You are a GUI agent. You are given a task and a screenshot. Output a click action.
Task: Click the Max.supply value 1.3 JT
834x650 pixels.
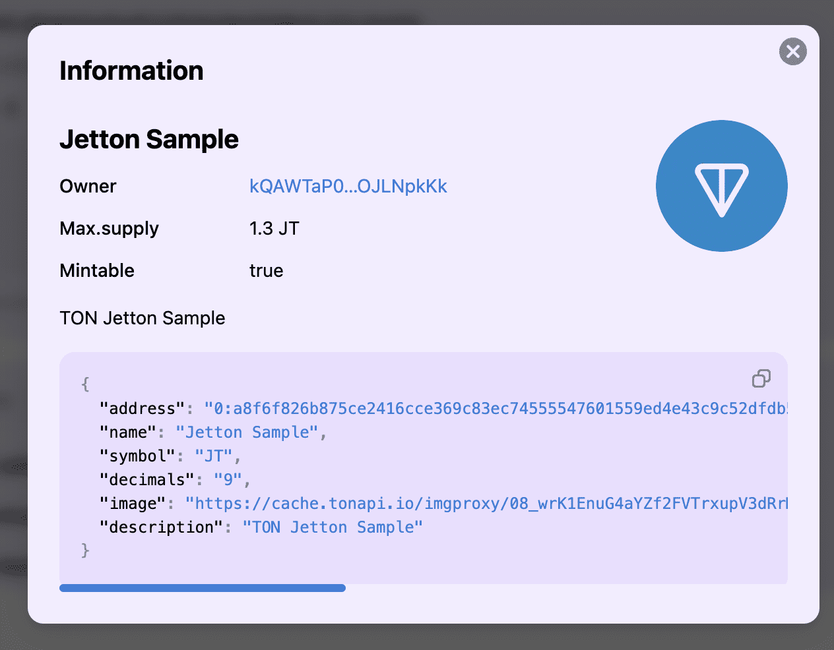[x=274, y=229]
